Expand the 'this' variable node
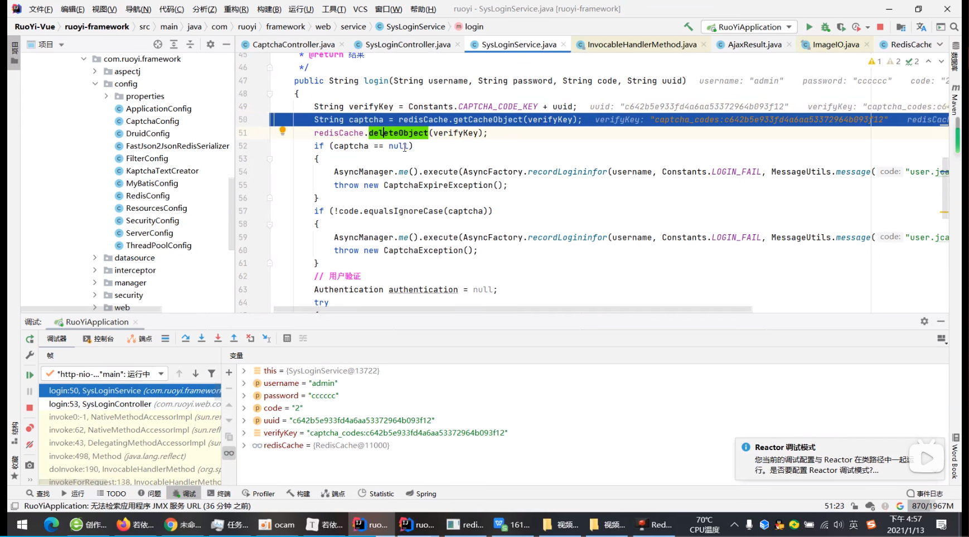Viewport: 969px width, 537px height. [244, 370]
